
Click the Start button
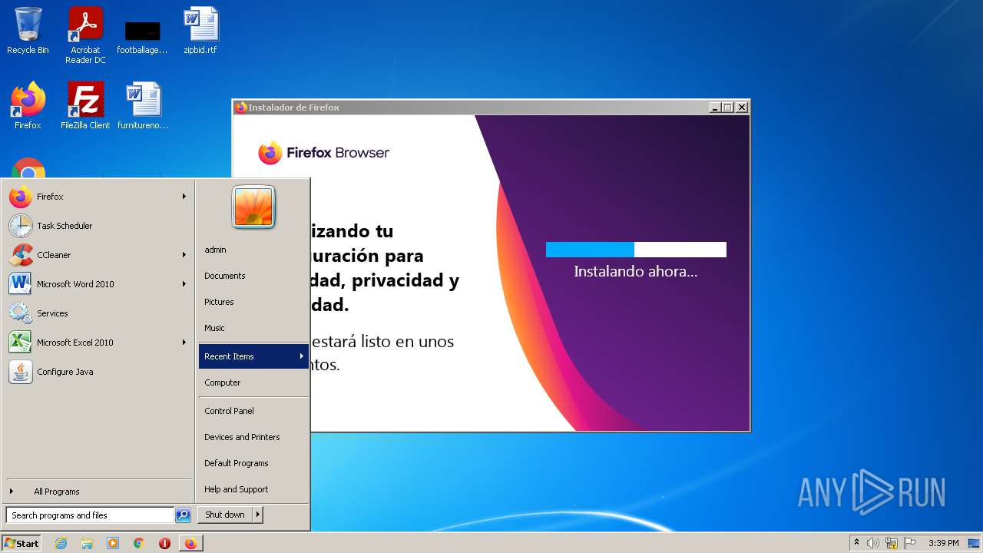22,543
